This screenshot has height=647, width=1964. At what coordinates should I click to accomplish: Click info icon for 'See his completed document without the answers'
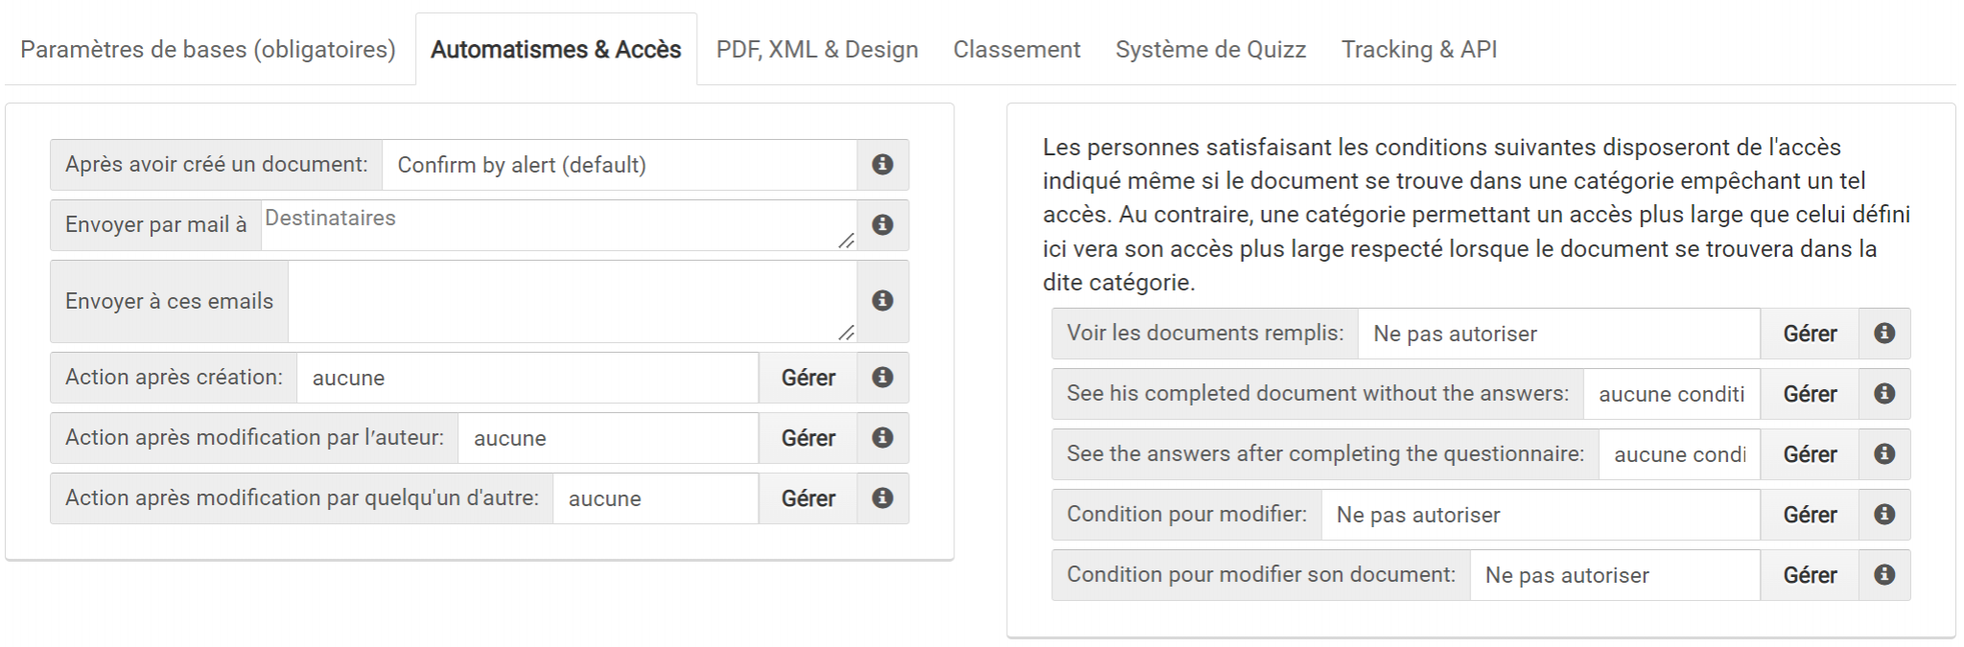[x=1883, y=393]
